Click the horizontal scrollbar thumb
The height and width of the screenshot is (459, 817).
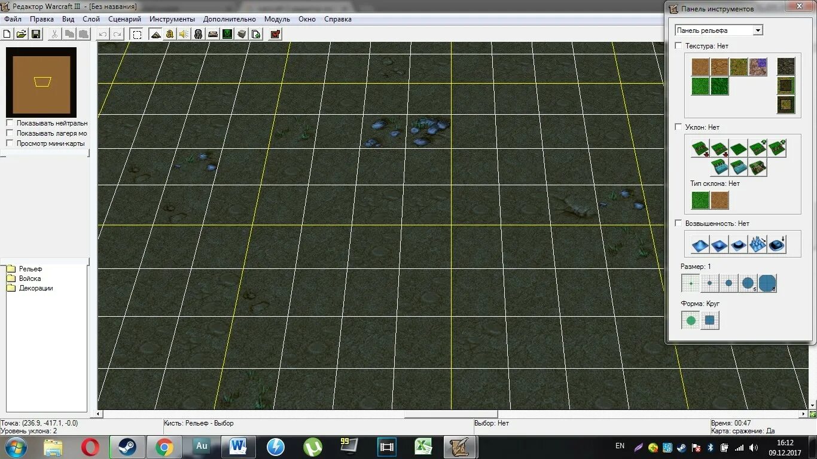coord(451,414)
